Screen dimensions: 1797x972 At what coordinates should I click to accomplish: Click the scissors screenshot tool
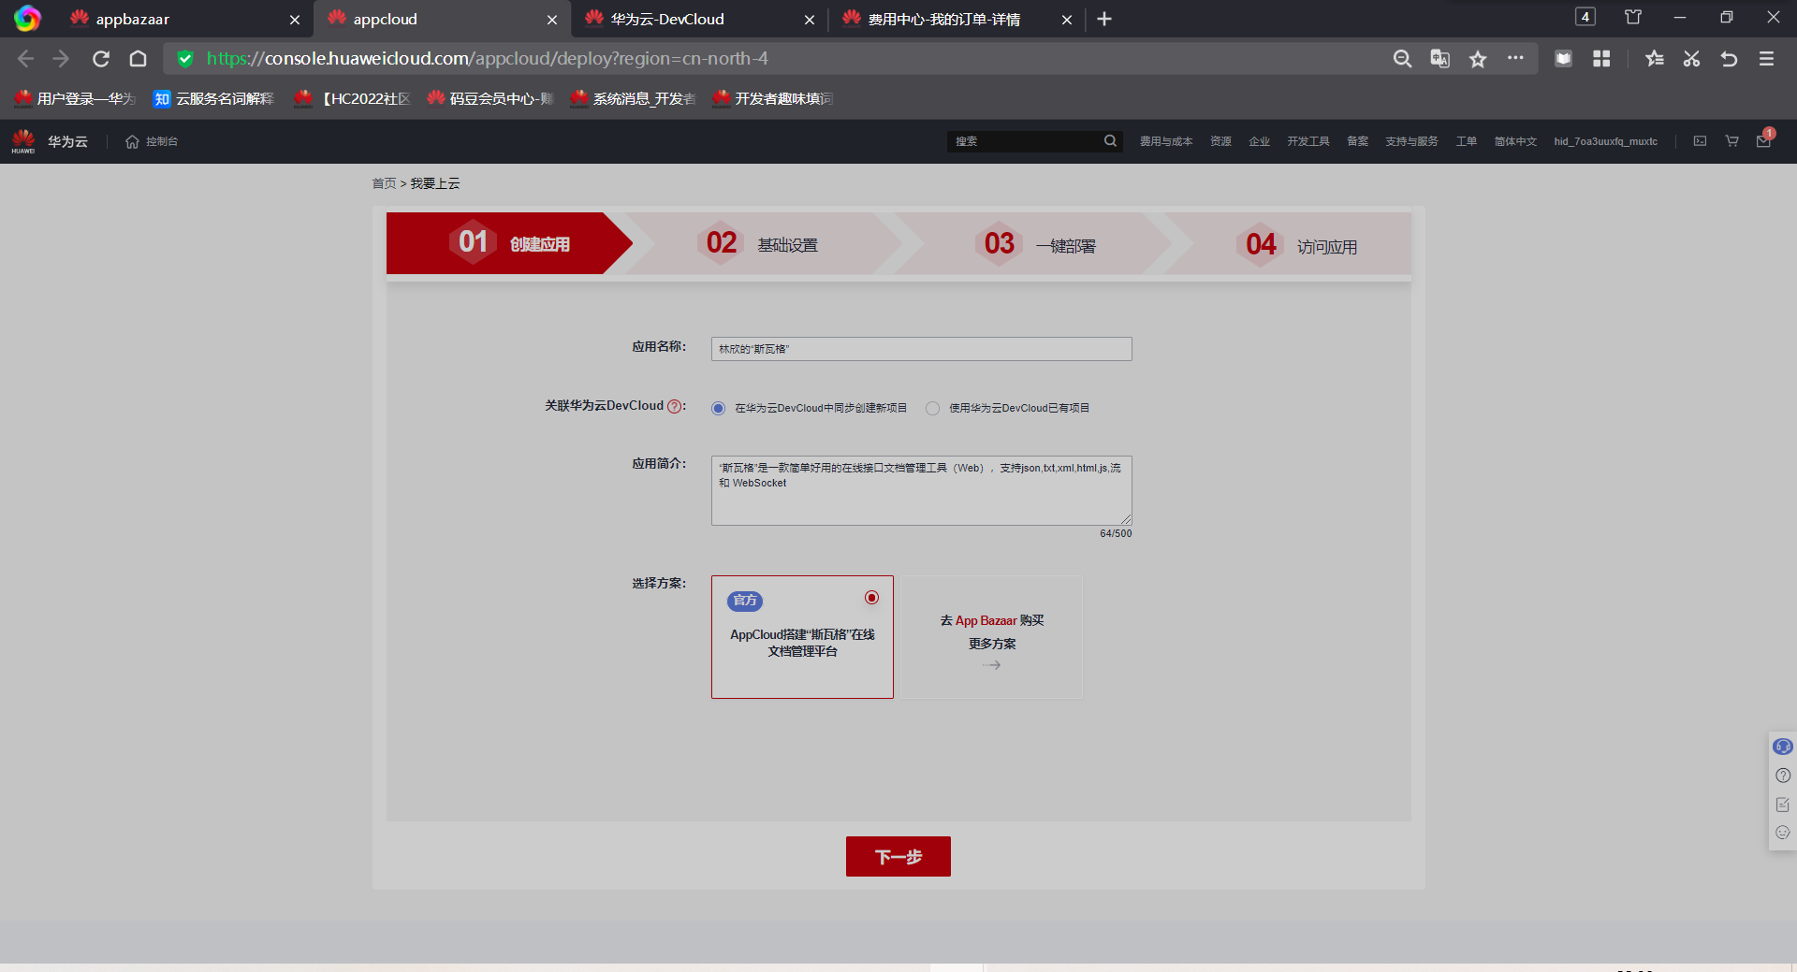[1691, 59]
